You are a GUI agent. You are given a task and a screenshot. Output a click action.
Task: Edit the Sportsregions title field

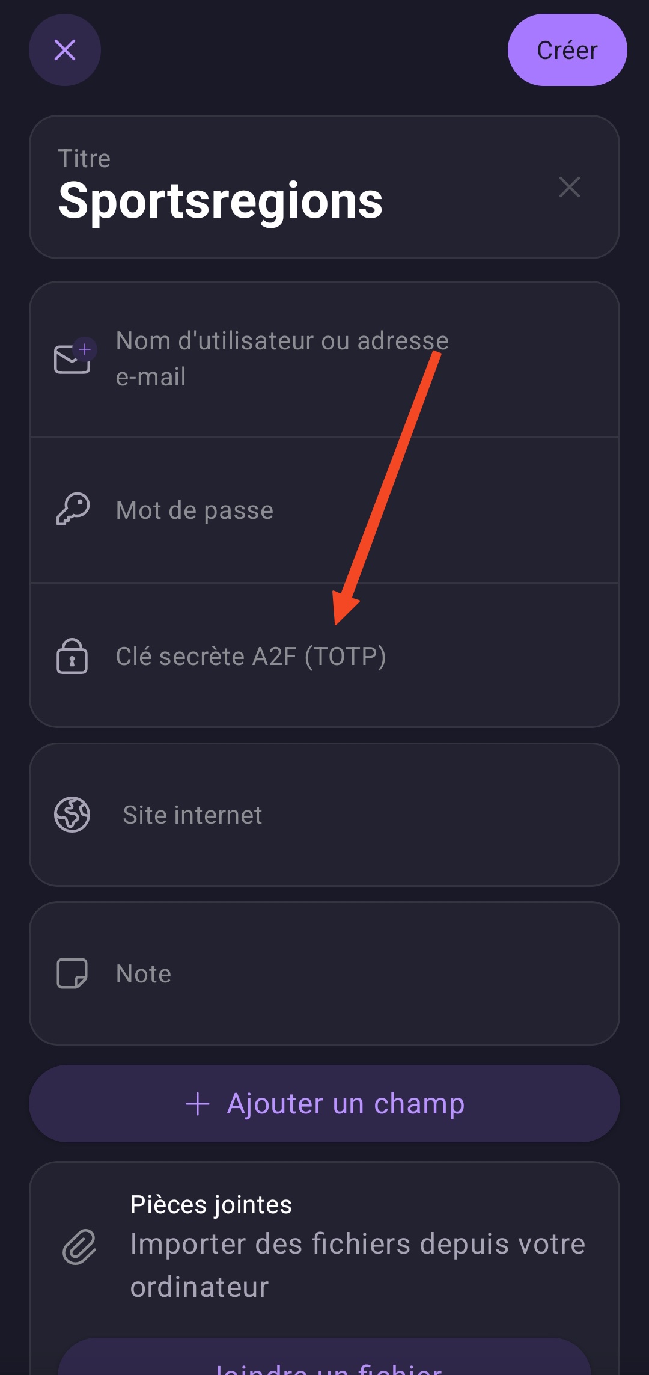click(x=221, y=200)
